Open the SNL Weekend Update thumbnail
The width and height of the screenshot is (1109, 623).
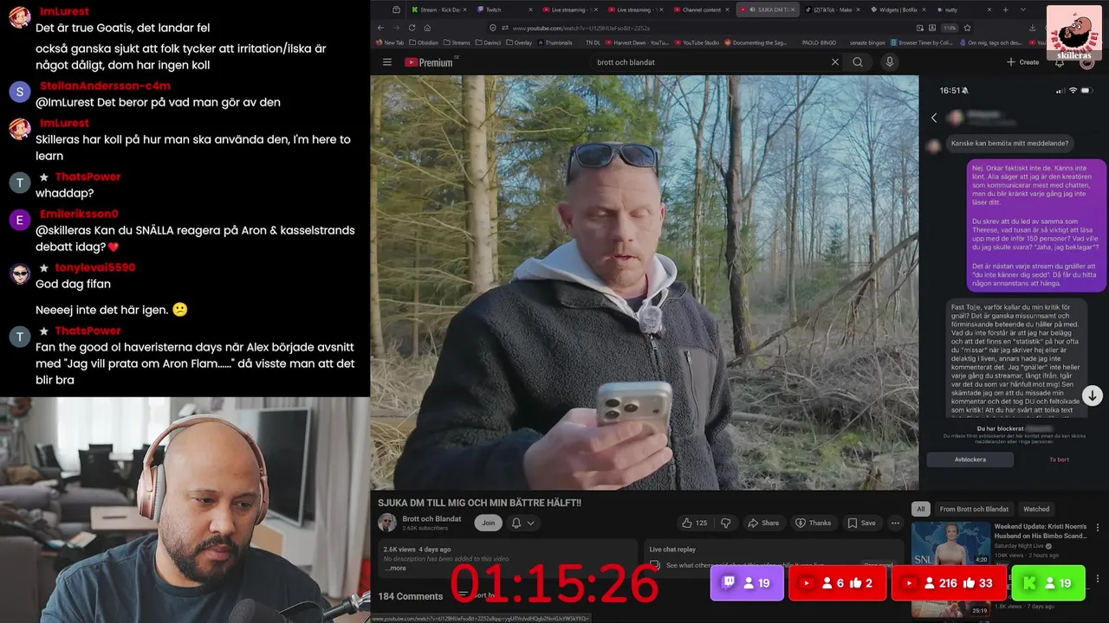pos(950,543)
